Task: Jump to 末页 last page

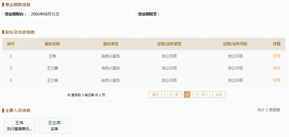Action: click(219, 95)
